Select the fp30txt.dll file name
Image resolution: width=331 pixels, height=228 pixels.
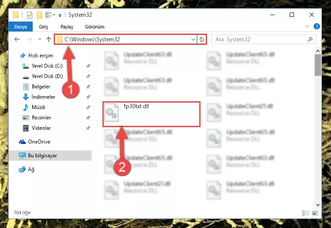pyautogui.click(x=136, y=106)
